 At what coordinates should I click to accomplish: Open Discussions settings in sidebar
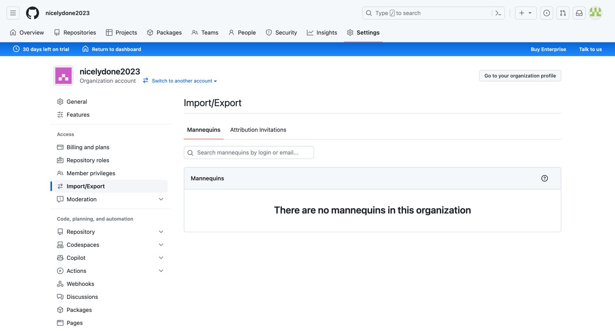(x=111, y=297)
